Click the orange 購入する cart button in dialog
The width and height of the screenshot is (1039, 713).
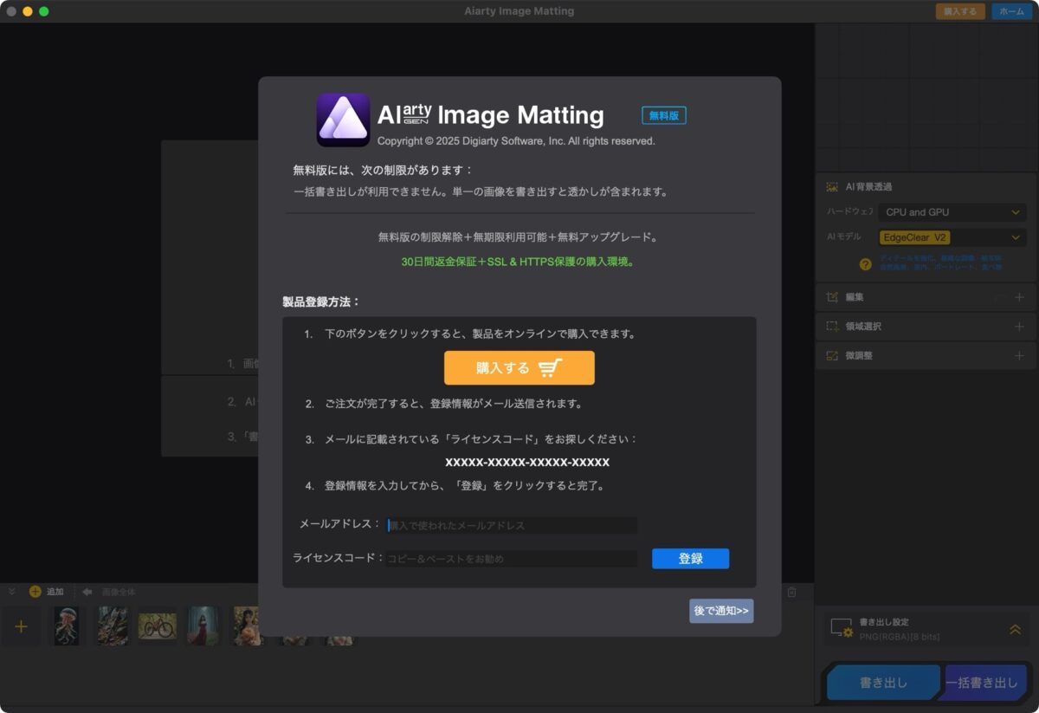point(519,367)
